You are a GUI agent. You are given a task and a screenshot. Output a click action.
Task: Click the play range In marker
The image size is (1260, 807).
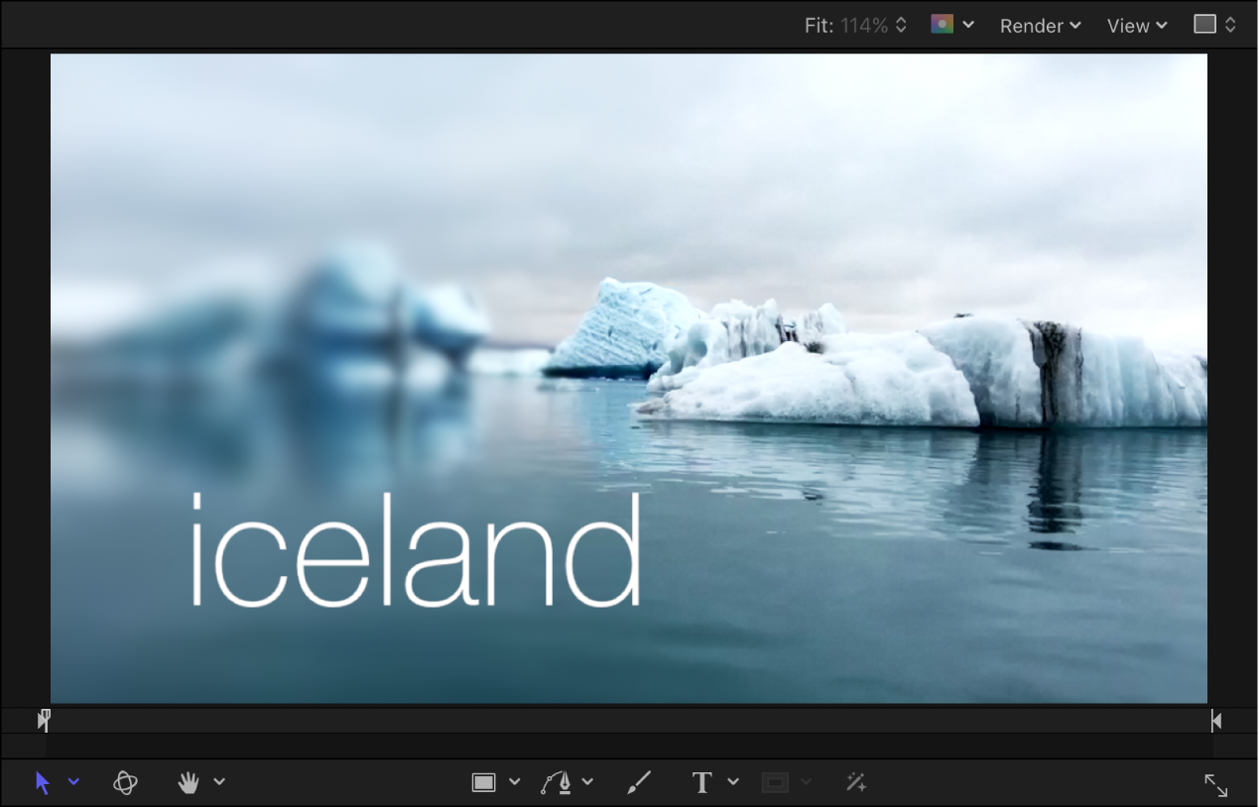(x=44, y=720)
